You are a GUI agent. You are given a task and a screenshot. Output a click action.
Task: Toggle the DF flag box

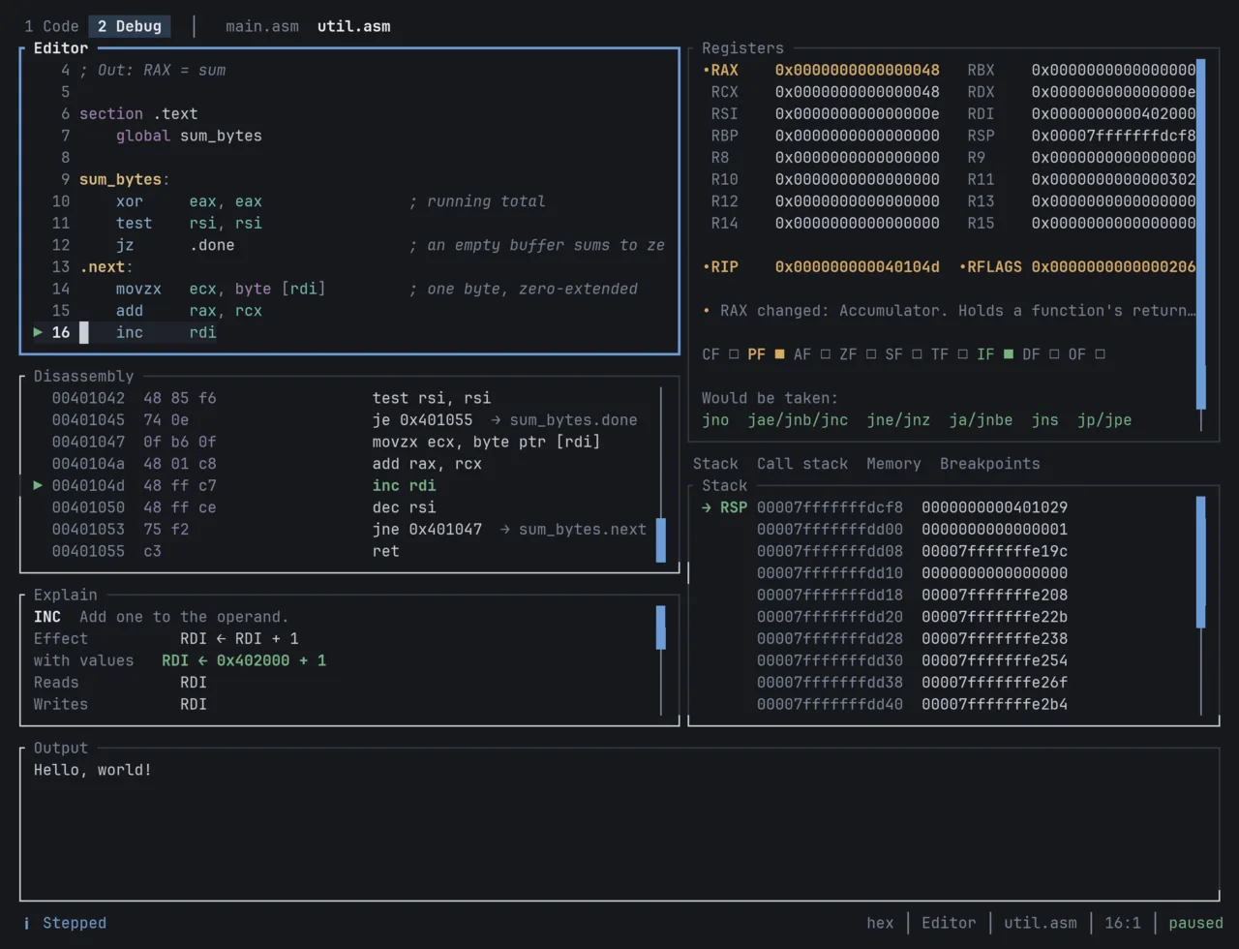pyautogui.click(x=1053, y=354)
